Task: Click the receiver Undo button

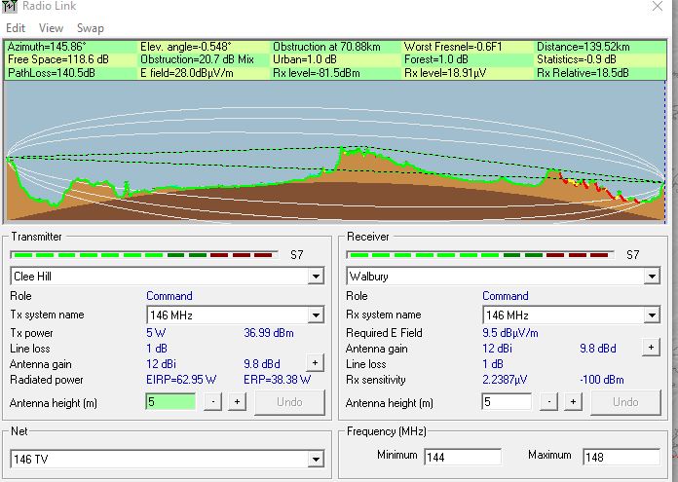Action: pos(624,402)
